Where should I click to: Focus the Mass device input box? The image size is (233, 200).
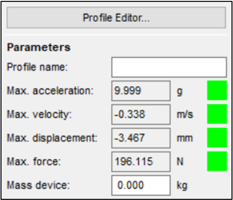pos(141,185)
